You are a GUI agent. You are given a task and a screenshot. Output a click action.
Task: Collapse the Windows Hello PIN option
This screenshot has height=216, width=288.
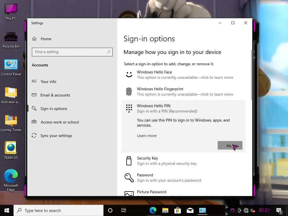click(183, 108)
